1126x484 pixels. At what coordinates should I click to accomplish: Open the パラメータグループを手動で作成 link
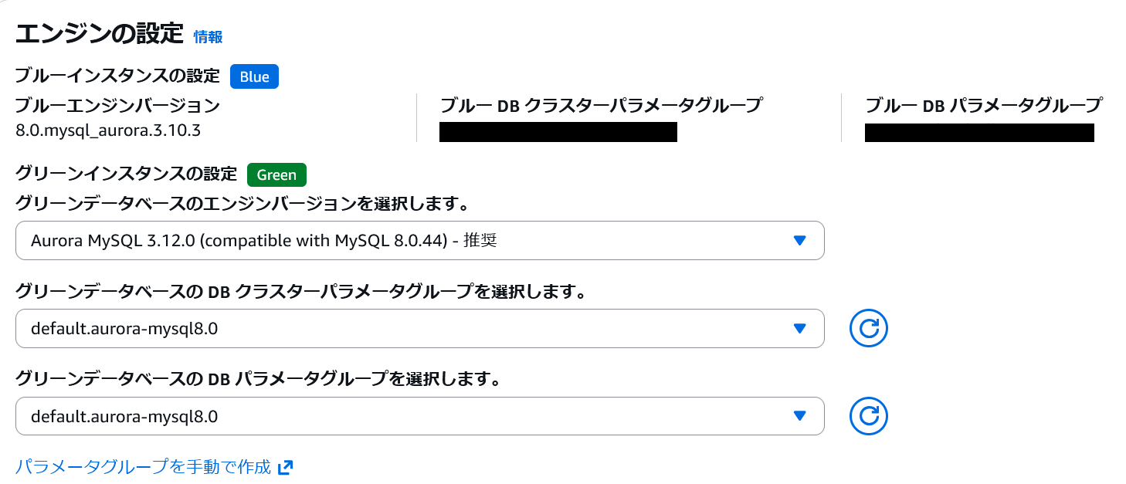coord(144,467)
